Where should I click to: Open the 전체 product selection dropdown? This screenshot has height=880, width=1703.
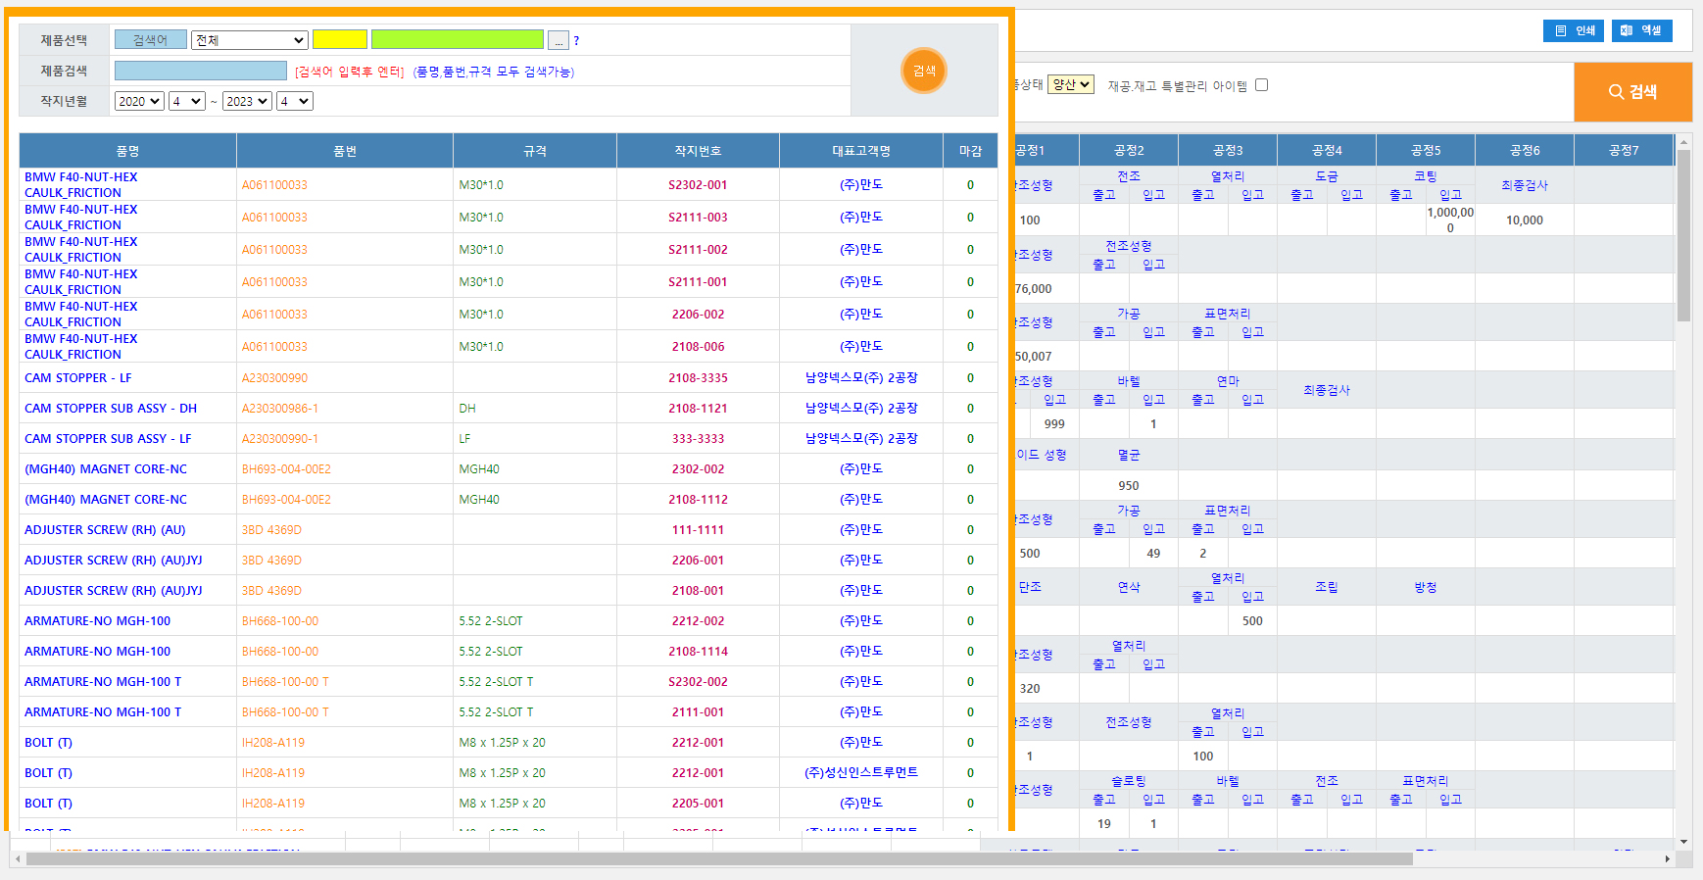click(x=250, y=40)
